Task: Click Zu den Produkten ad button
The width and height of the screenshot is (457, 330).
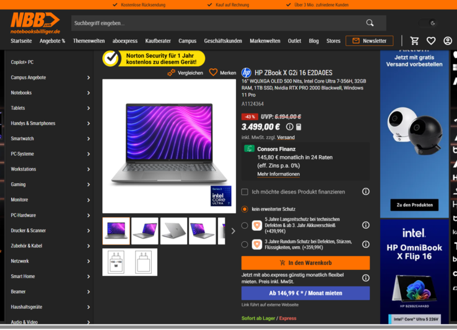Action: click(x=414, y=205)
